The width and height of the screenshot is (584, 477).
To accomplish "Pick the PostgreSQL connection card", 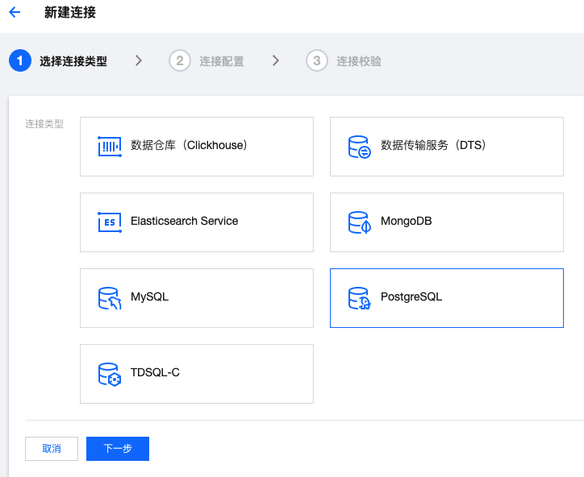I will coord(447,298).
